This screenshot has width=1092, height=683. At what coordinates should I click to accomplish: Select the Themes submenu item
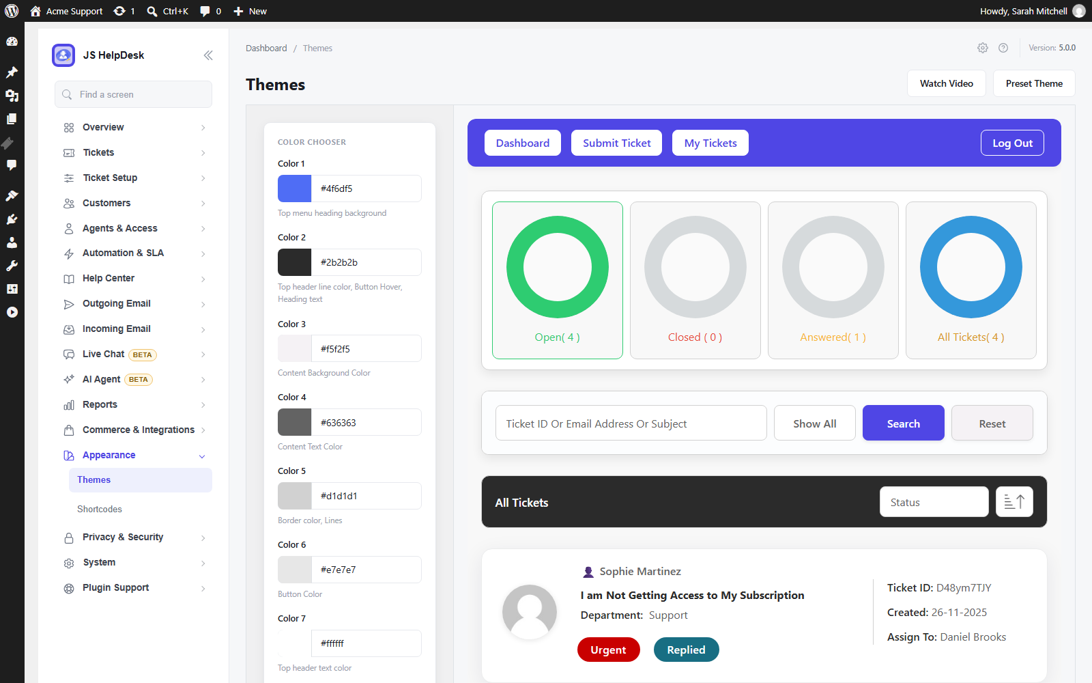[x=141, y=479]
